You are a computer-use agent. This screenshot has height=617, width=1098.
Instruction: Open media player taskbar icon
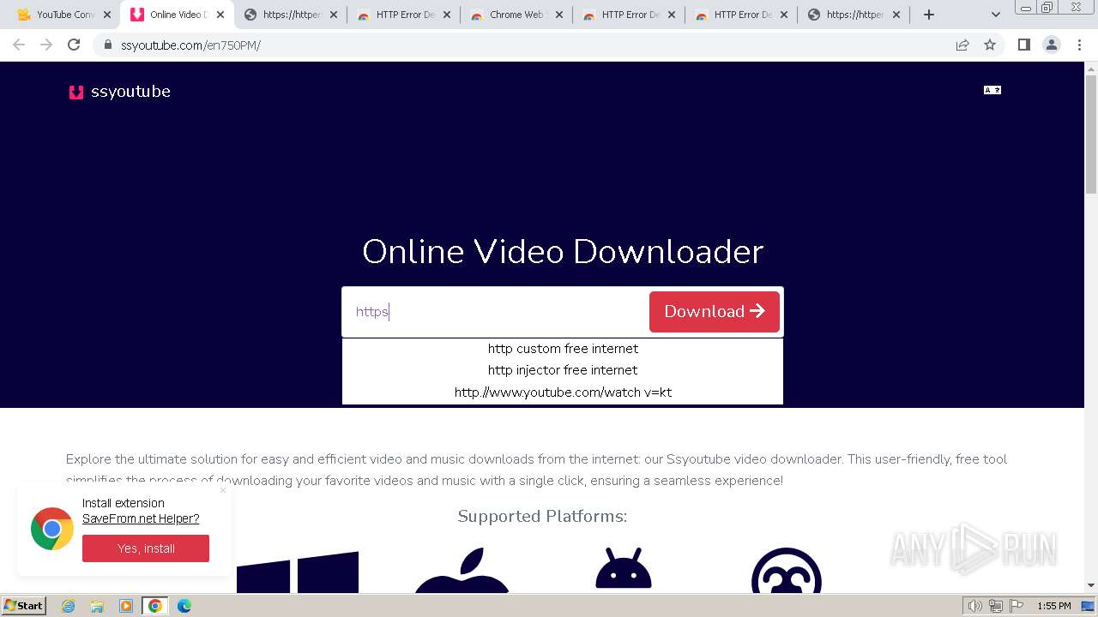coord(126,606)
